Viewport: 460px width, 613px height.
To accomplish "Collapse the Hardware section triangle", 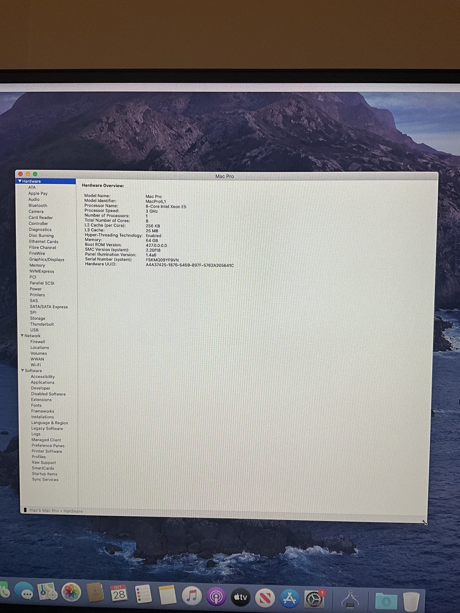I will (20, 181).
